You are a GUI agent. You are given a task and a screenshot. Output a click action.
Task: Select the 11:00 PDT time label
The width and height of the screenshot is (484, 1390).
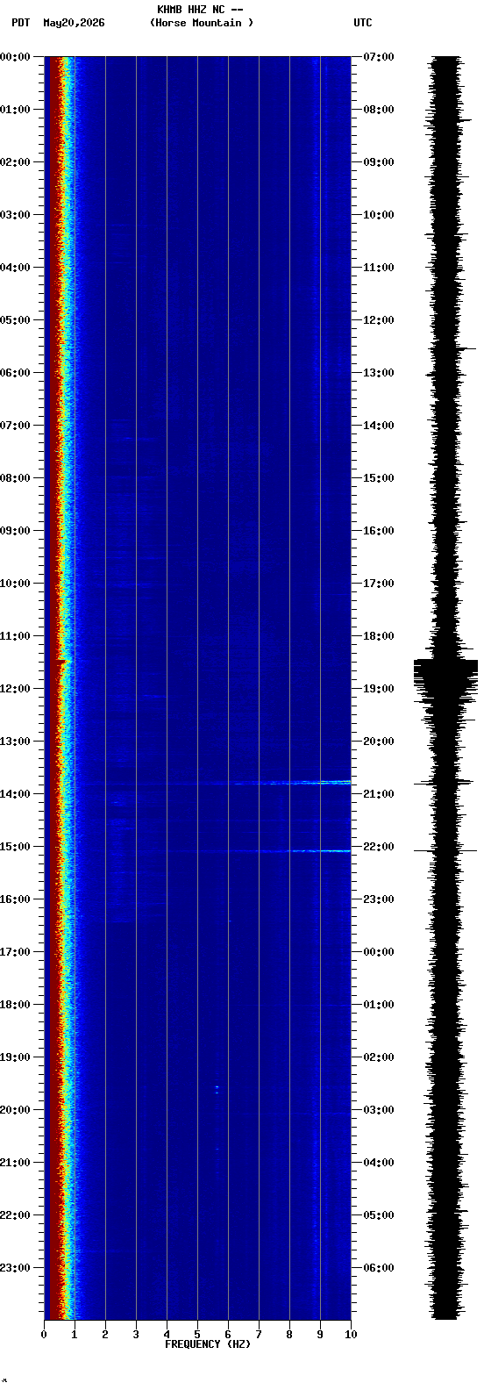[x=15, y=636]
